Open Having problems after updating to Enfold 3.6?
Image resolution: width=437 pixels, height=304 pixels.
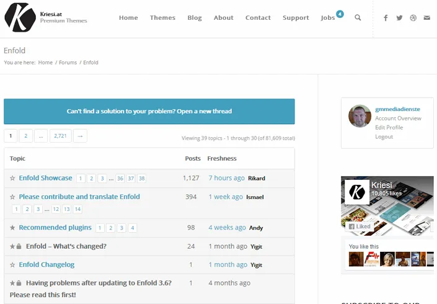(x=90, y=288)
